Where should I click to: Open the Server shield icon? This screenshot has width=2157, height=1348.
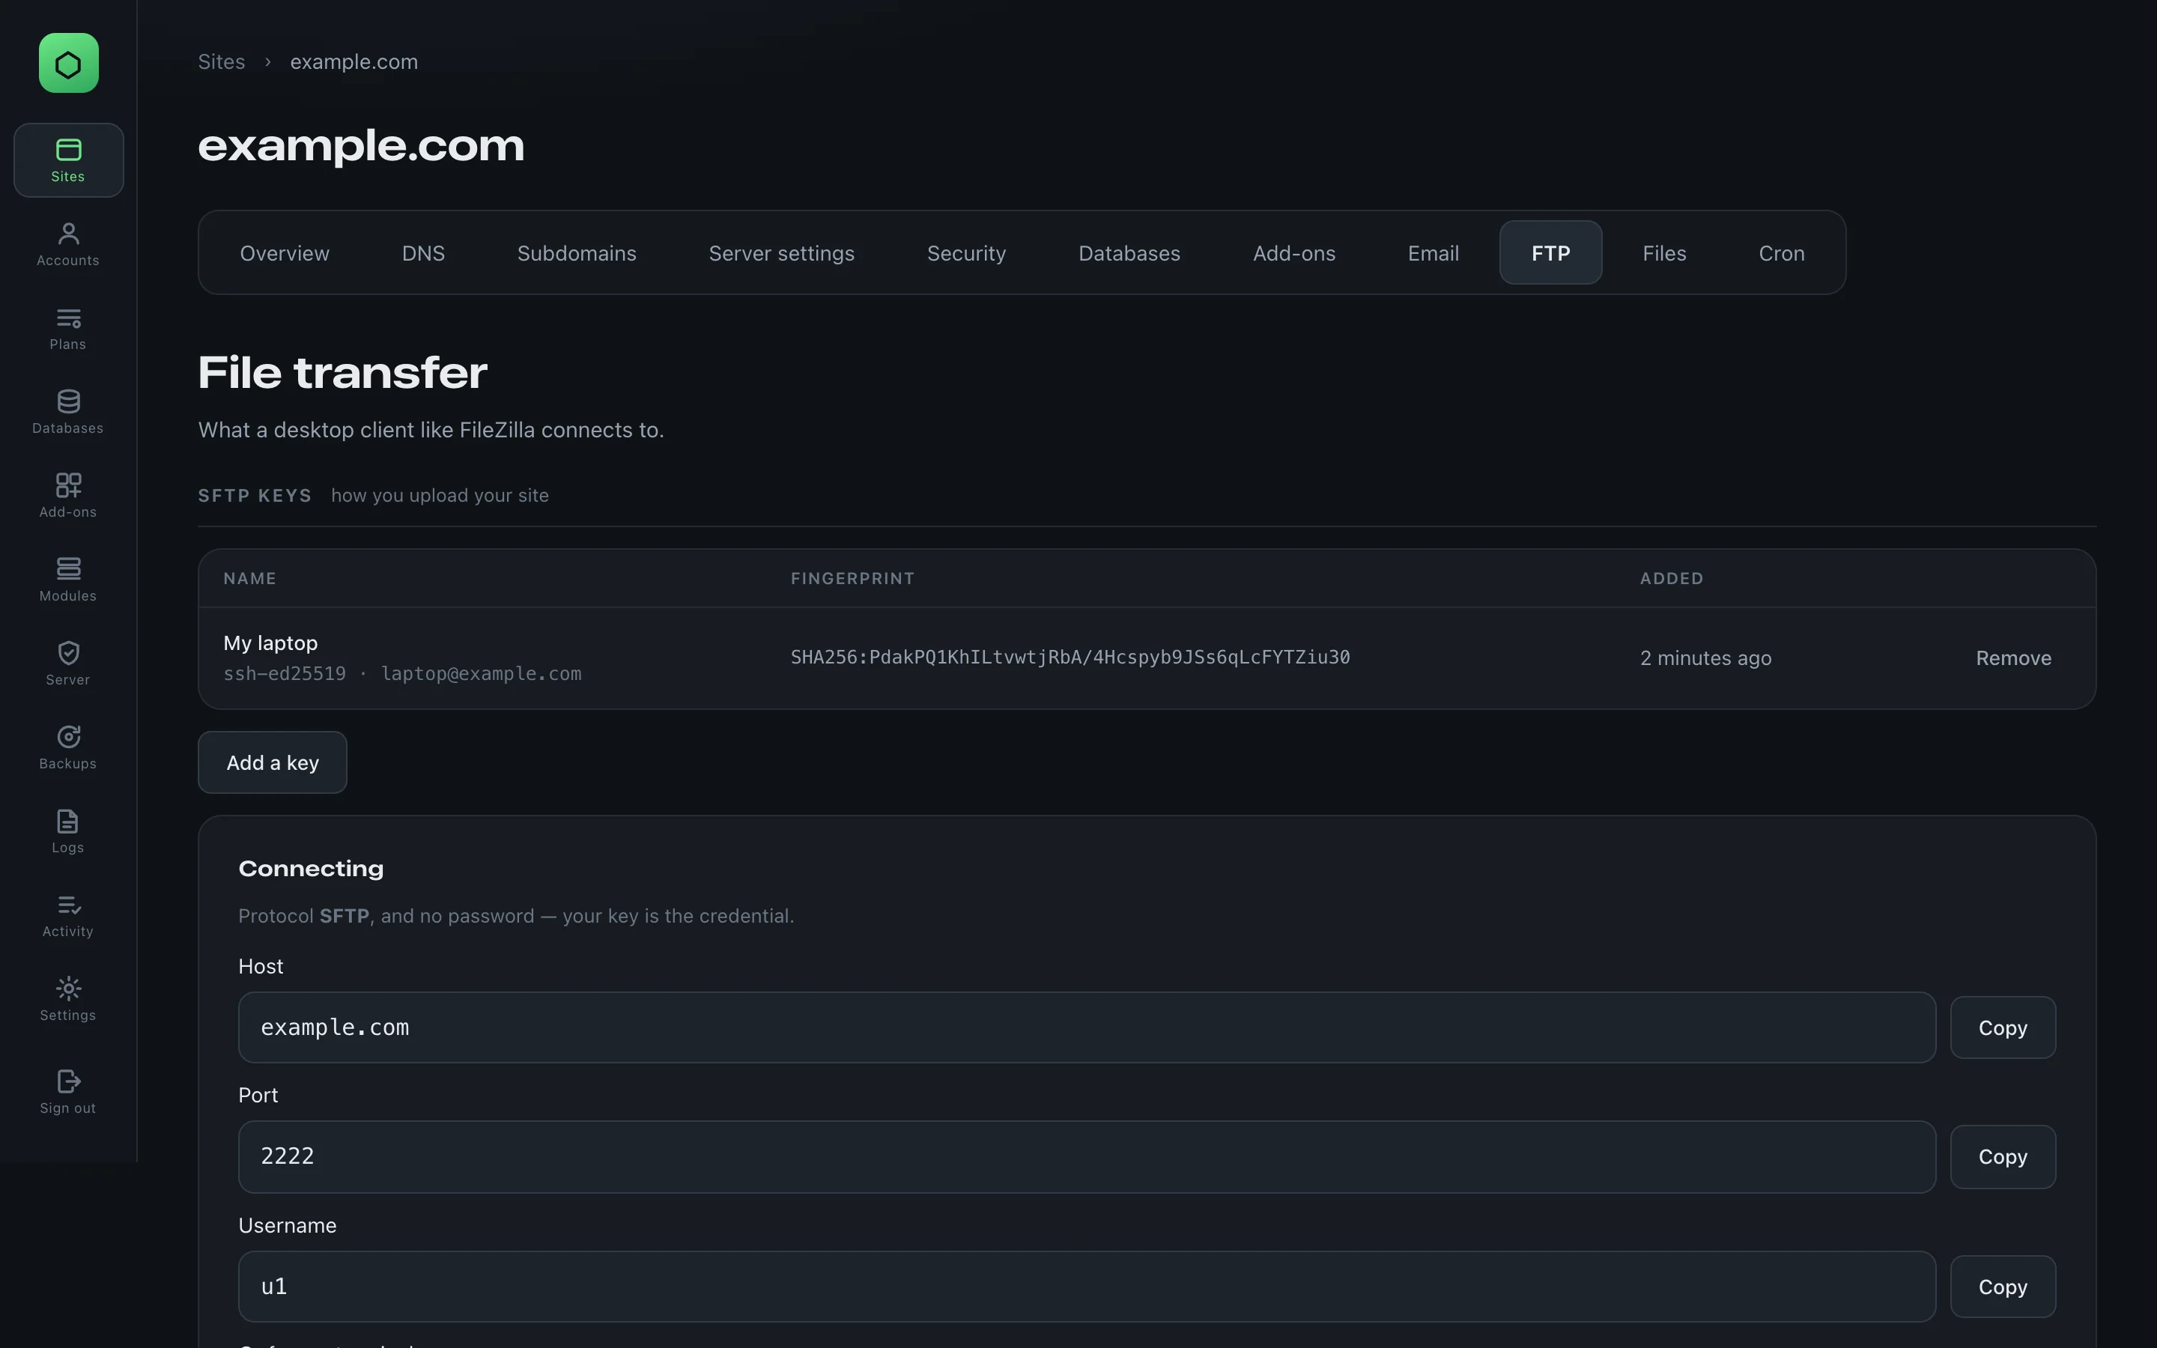pos(69,664)
